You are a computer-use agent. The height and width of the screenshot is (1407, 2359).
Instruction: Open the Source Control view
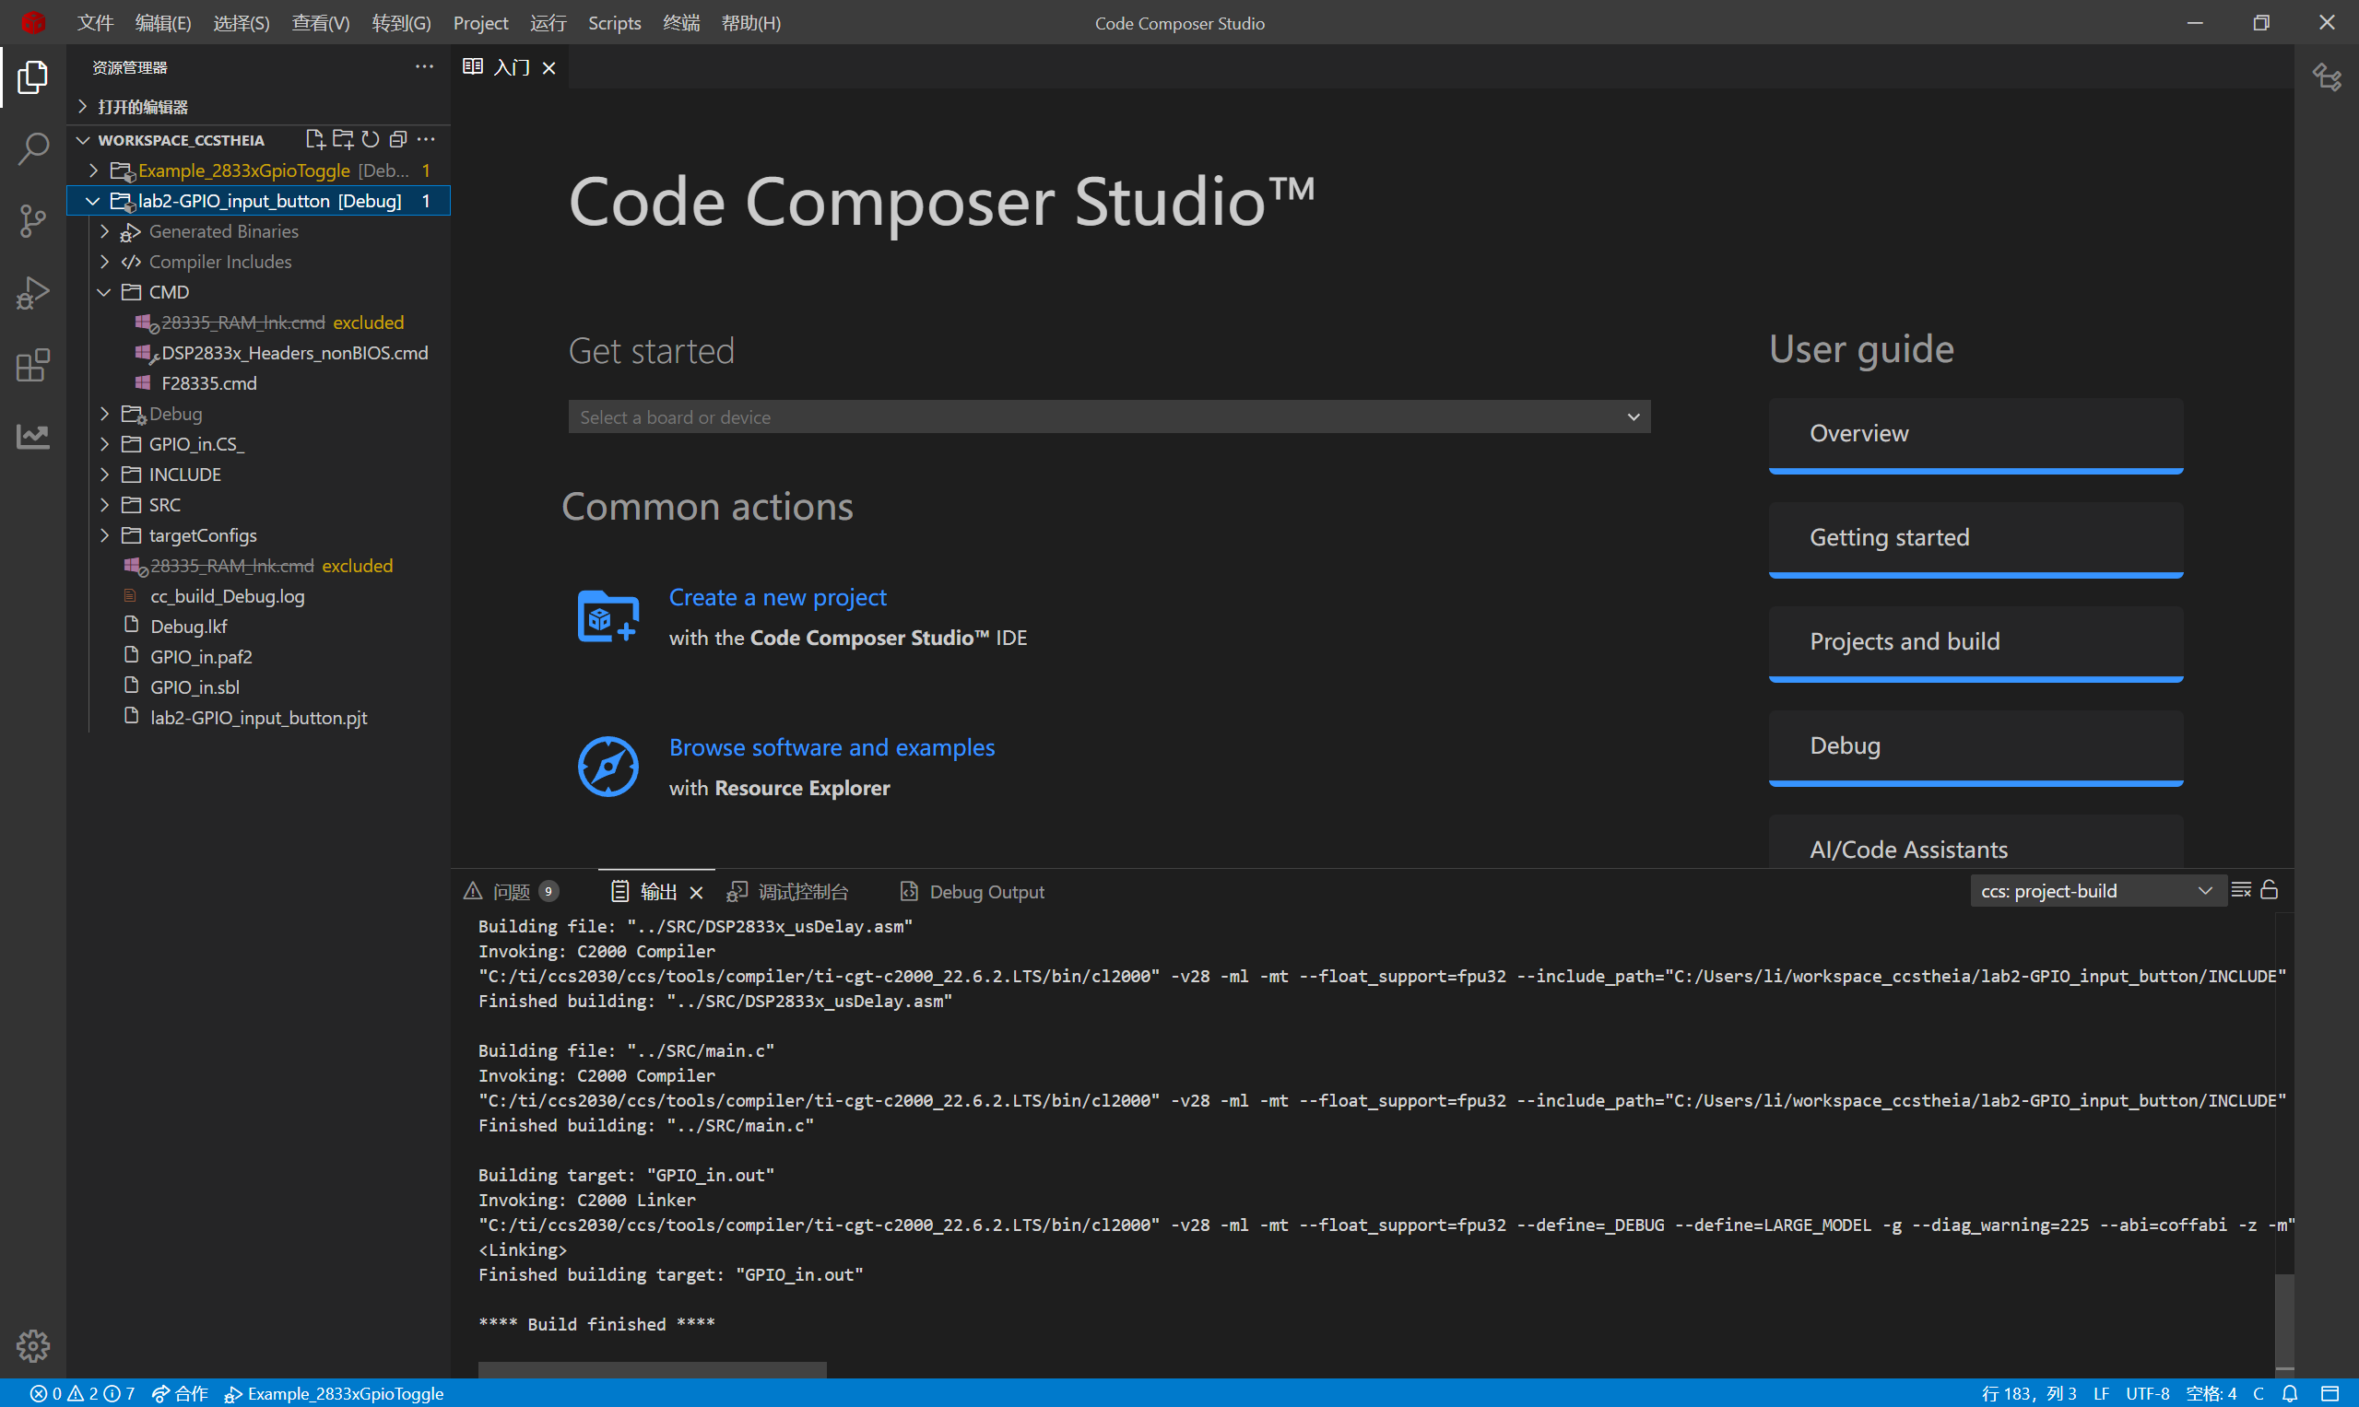33,221
